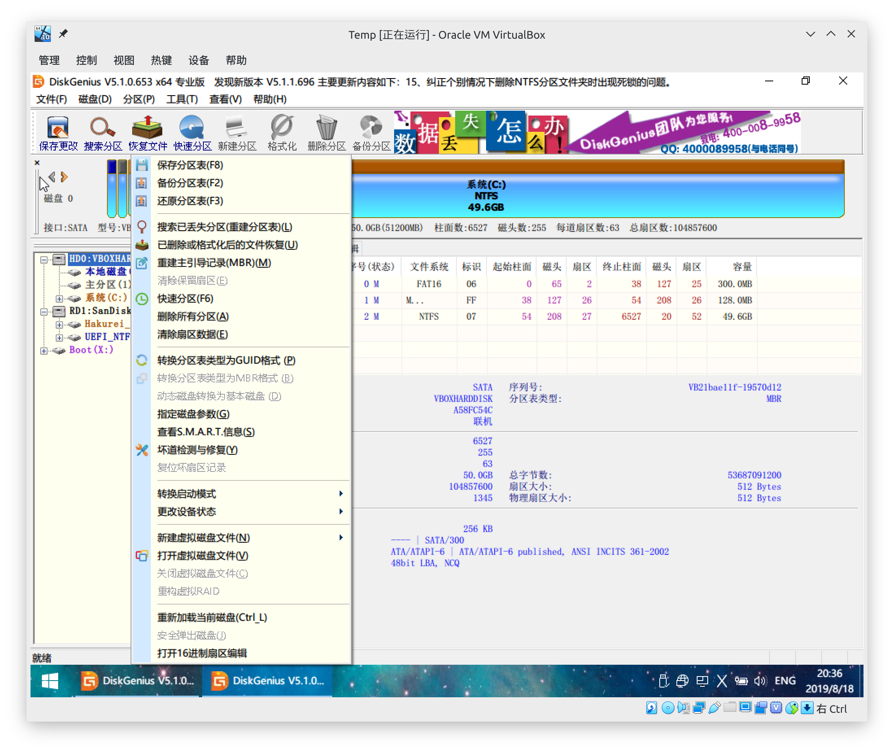Click the New Partition (新建分区) toolbar icon

coord(237,133)
